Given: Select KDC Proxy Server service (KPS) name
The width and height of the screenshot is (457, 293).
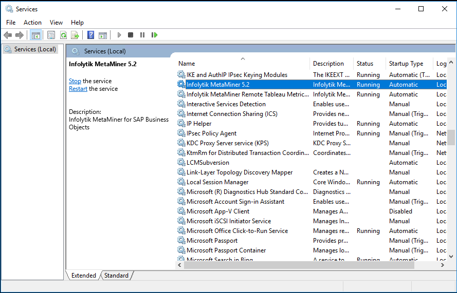Looking at the screenshot, I should (227, 143).
